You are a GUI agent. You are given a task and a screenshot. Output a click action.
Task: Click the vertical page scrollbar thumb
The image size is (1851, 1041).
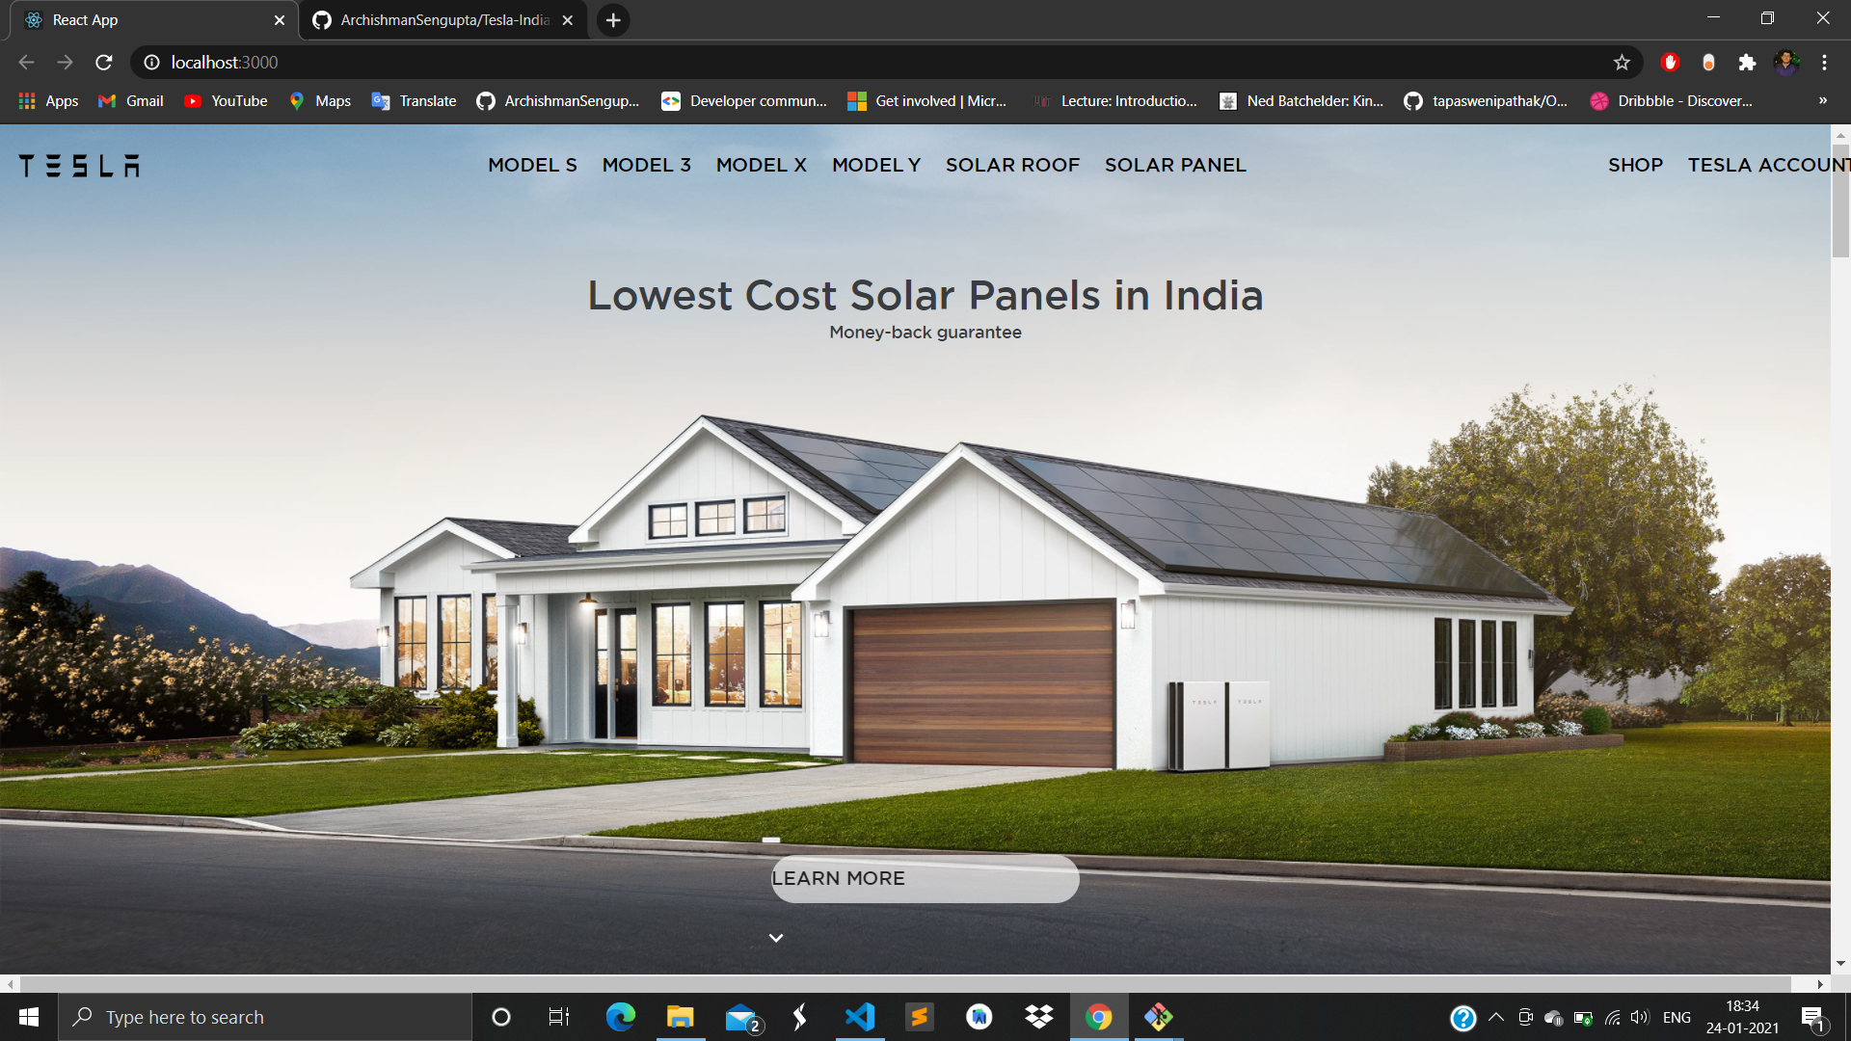tap(1840, 202)
